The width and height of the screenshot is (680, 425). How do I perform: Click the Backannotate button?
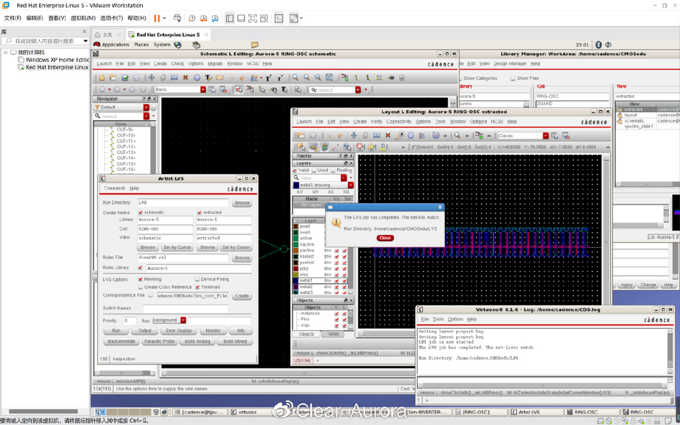[x=122, y=342]
